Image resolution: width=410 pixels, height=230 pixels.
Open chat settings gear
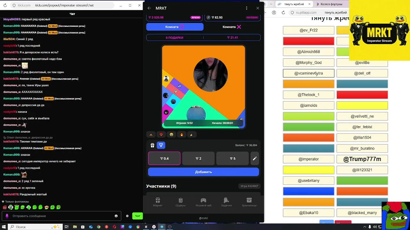pyautogui.click(x=127, y=216)
